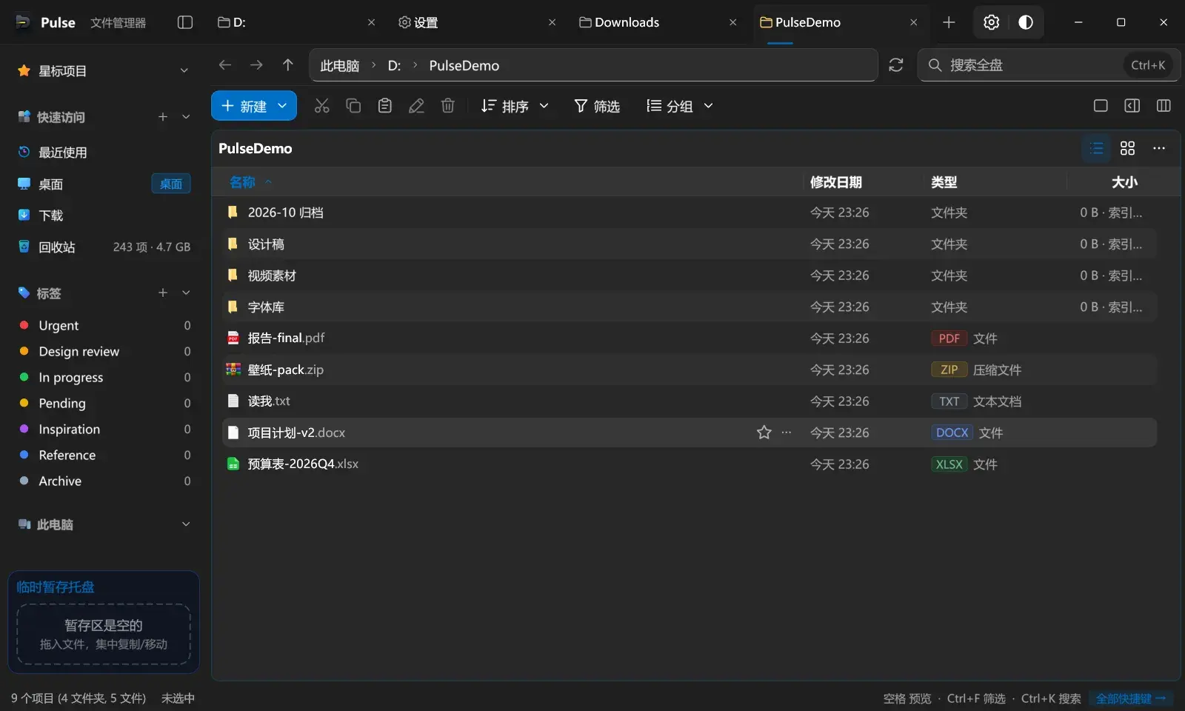Toggle the preview side pane layout
1185x711 pixels.
pyautogui.click(x=1132, y=106)
